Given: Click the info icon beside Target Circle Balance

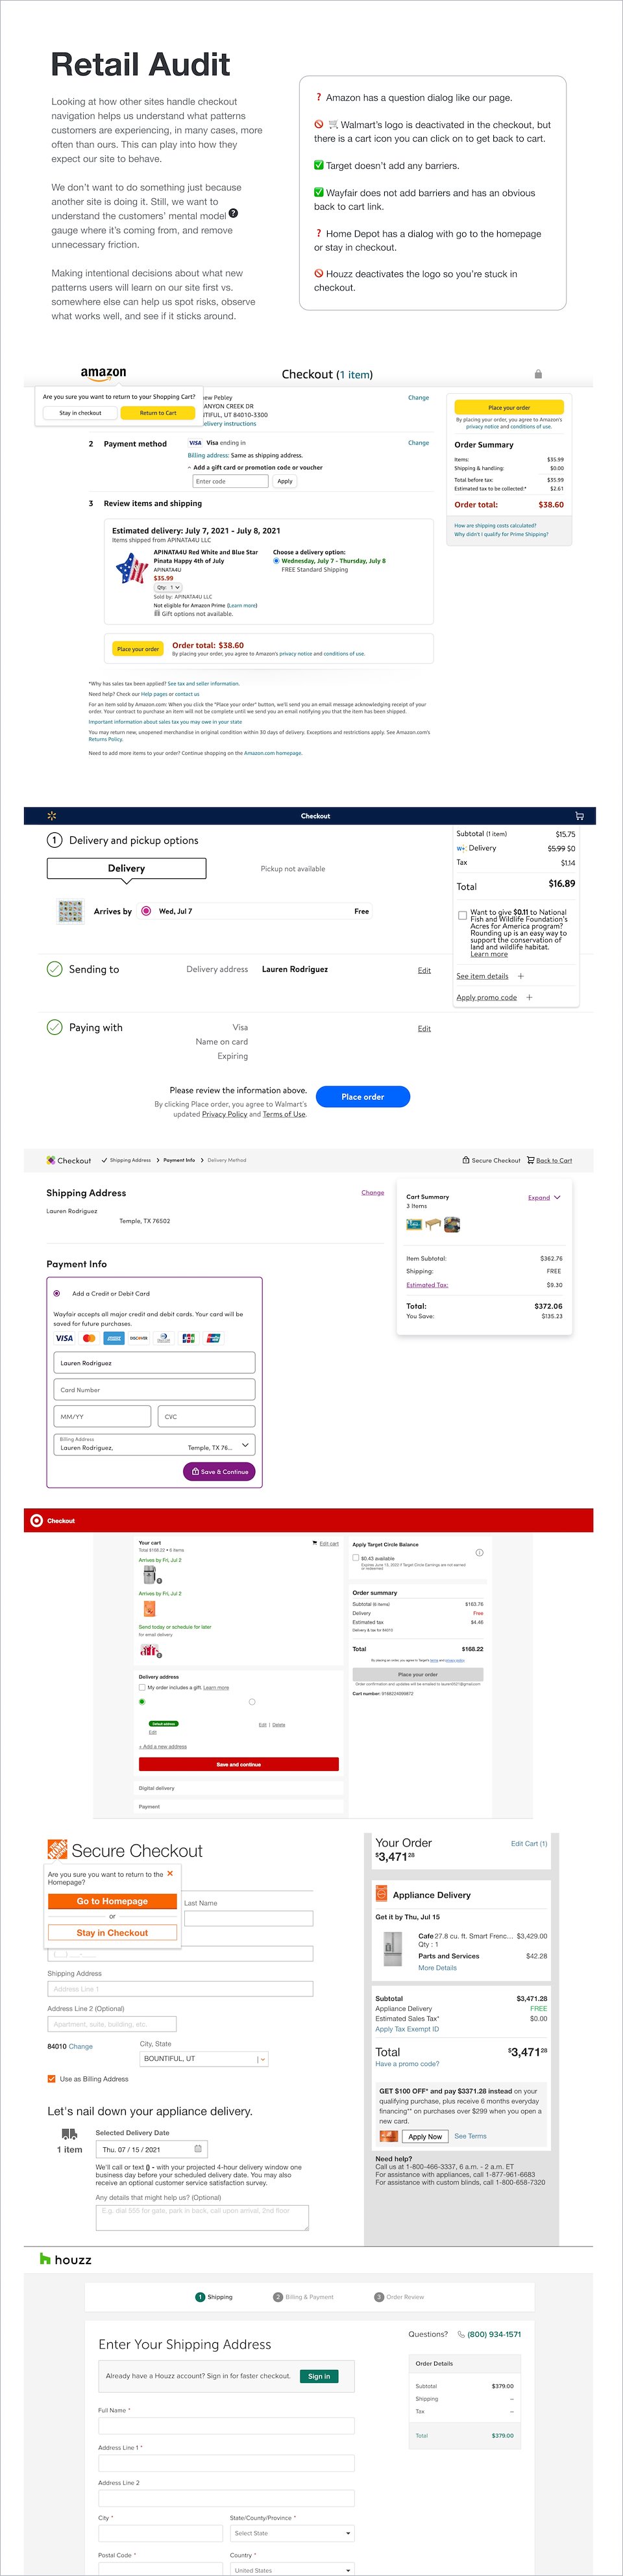Looking at the screenshot, I should tap(479, 1552).
